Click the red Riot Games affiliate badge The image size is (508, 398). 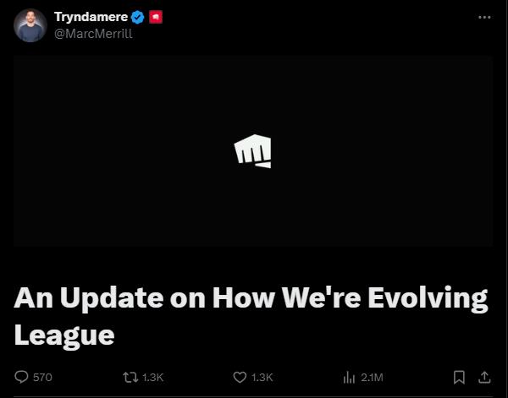coord(156,17)
